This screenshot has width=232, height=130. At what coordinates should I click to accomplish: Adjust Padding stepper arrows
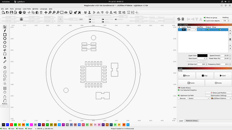228,21
